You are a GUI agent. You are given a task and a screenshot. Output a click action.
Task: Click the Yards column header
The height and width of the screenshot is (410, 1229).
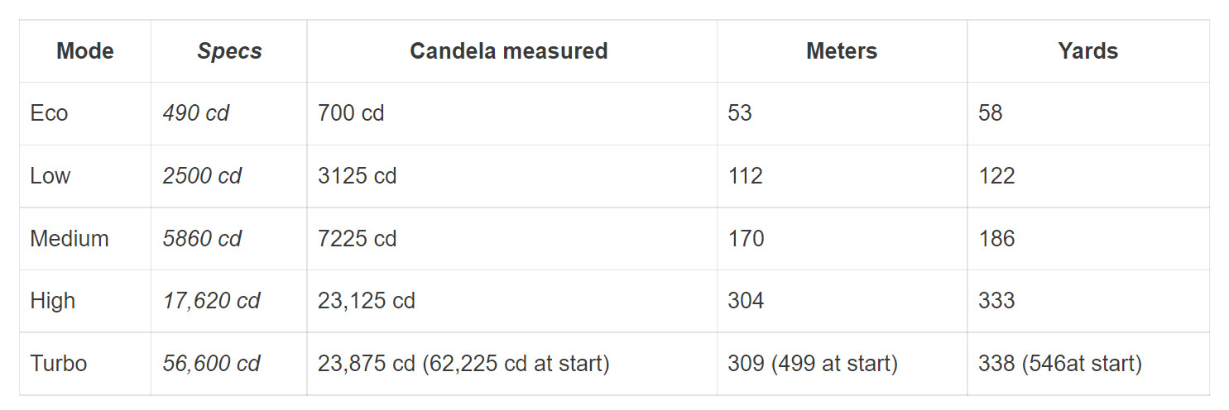point(1087,51)
